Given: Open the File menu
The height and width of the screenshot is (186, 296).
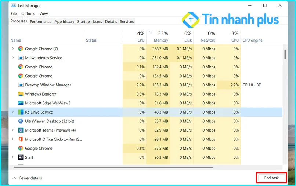Looking at the screenshot, I should [14, 14].
